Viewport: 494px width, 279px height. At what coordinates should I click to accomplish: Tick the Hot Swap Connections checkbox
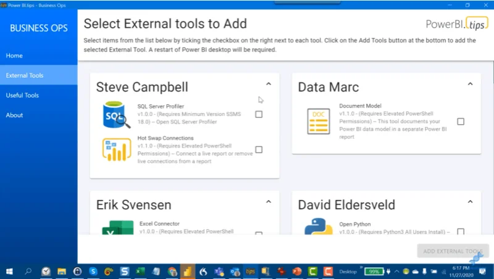259,149
